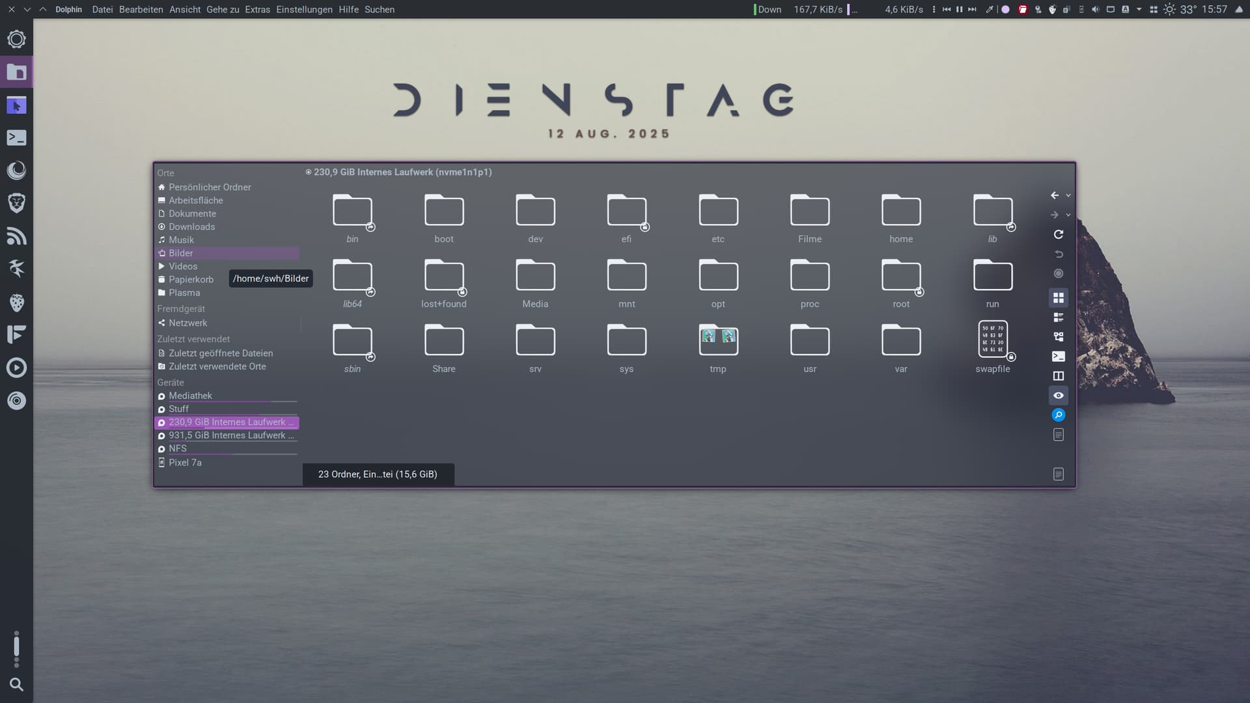The image size is (1250, 703).
Task: Click the Back arrow in Dolphin toolbar
Action: pyautogui.click(x=1055, y=195)
